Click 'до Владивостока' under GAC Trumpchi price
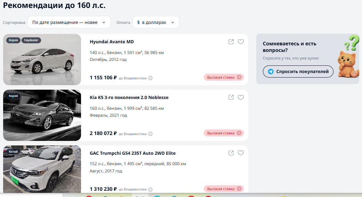The image size is (362, 197). pyautogui.click(x=133, y=189)
